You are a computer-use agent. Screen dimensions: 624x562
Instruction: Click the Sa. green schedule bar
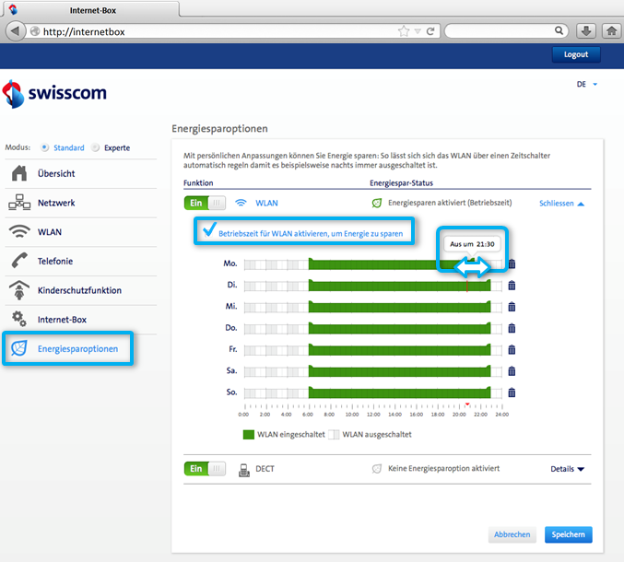pos(399,371)
